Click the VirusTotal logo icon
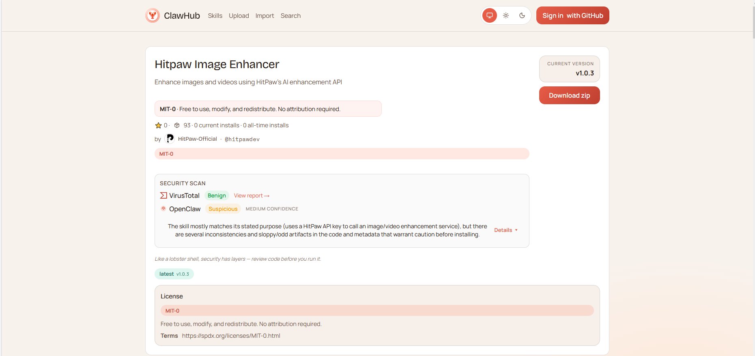The width and height of the screenshot is (755, 356). [163, 195]
